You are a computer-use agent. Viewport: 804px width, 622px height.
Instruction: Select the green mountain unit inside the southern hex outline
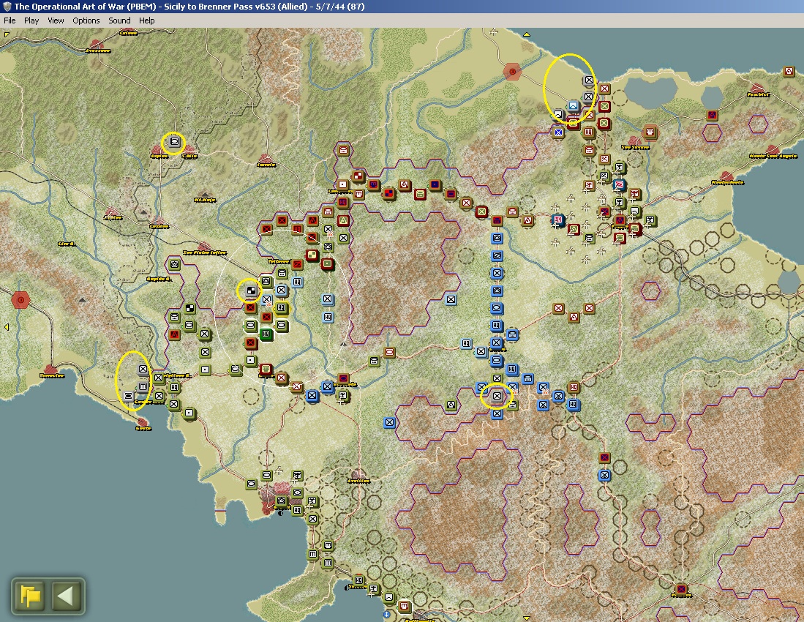[x=451, y=405]
